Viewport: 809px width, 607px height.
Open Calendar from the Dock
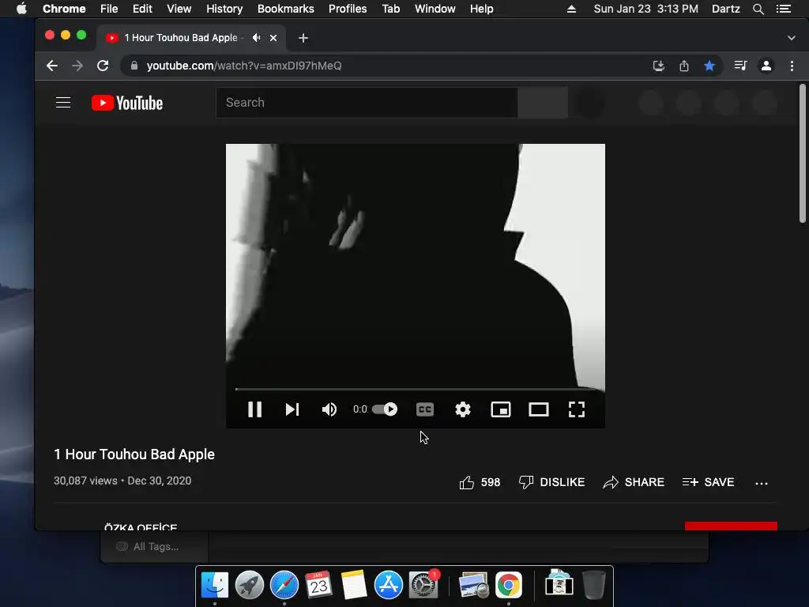[319, 586]
